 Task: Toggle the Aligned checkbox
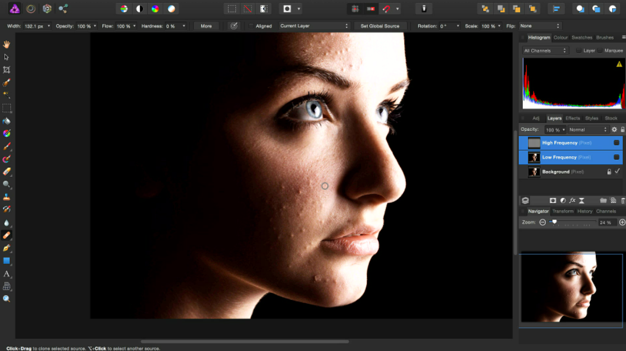pos(251,26)
